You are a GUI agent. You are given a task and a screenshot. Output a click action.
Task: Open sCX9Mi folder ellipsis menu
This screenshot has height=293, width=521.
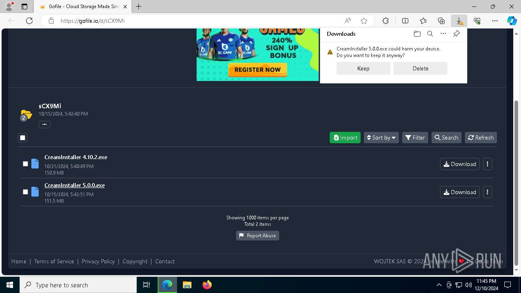click(44, 124)
